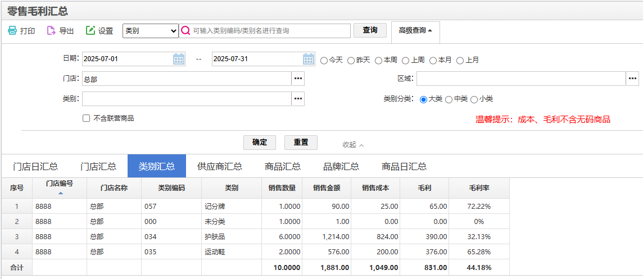The height and width of the screenshot is (279, 643).
Task: Click the 打印 text label
Action: [28, 31]
